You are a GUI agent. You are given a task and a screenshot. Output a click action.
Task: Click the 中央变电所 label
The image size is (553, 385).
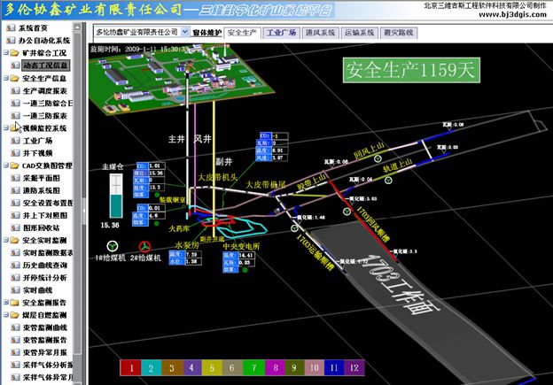click(x=241, y=246)
